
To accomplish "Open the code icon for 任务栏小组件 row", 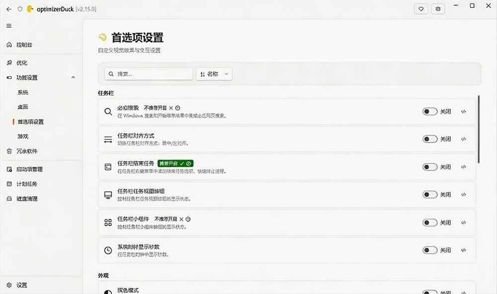I will point(463,223).
